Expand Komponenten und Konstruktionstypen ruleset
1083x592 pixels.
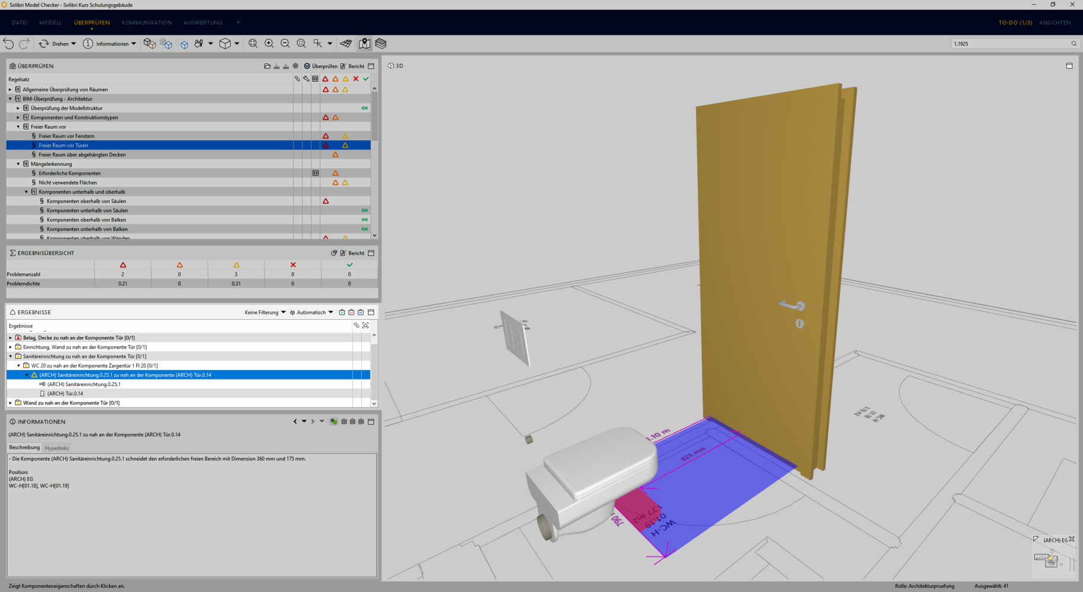18,117
